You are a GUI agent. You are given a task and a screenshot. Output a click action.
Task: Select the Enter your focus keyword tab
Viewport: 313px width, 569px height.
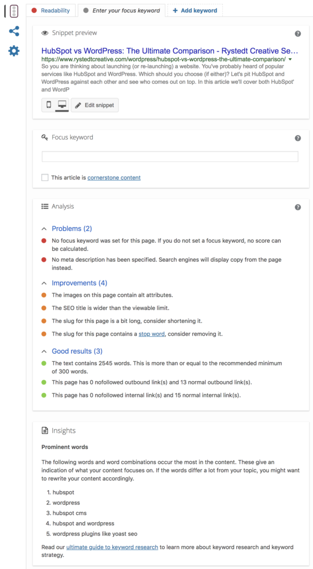(x=121, y=11)
